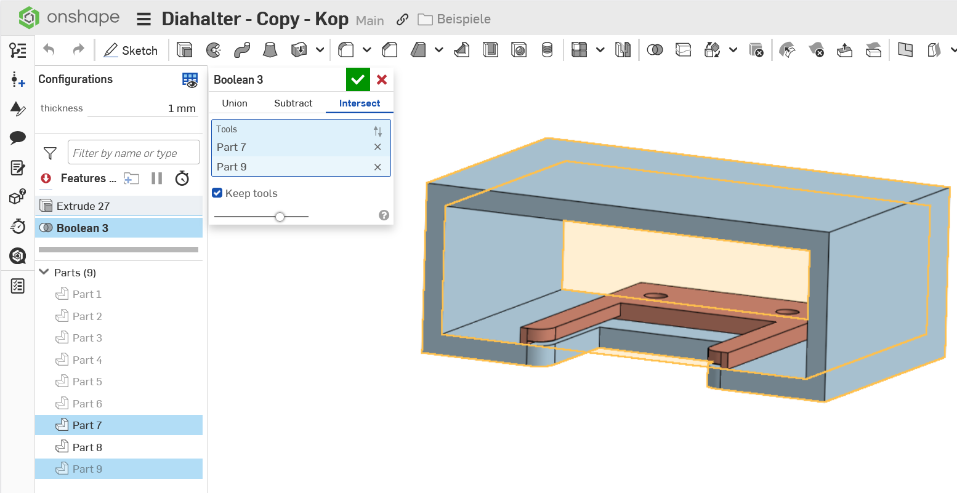Viewport: 957px width, 493px height.
Task: Confirm Boolean 3 with green checkmark
Action: [x=357, y=79]
